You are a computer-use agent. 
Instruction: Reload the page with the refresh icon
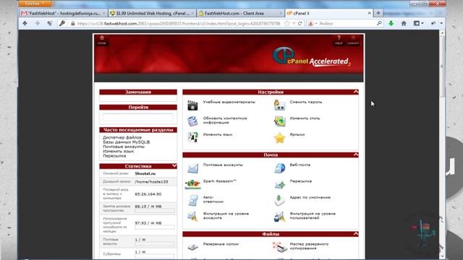(300, 23)
